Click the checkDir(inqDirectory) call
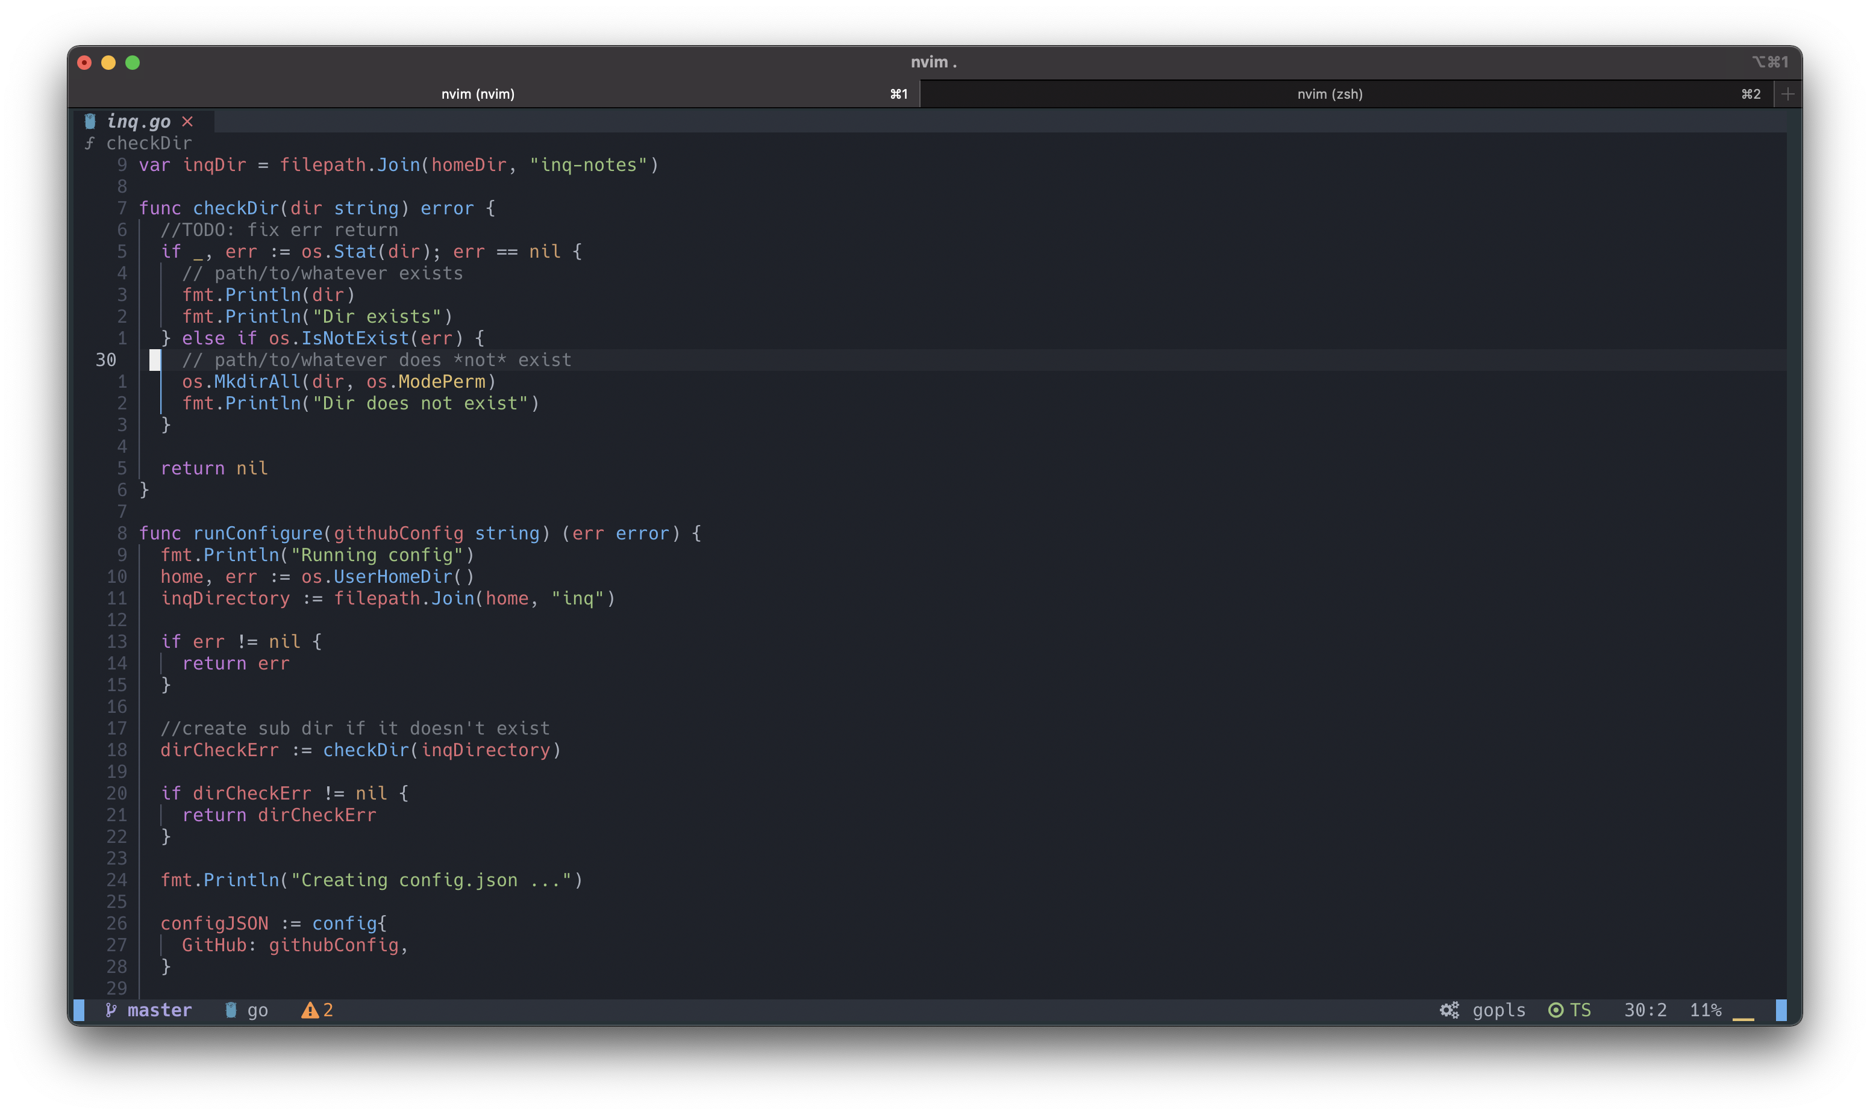This screenshot has height=1115, width=1870. (442, 750)
